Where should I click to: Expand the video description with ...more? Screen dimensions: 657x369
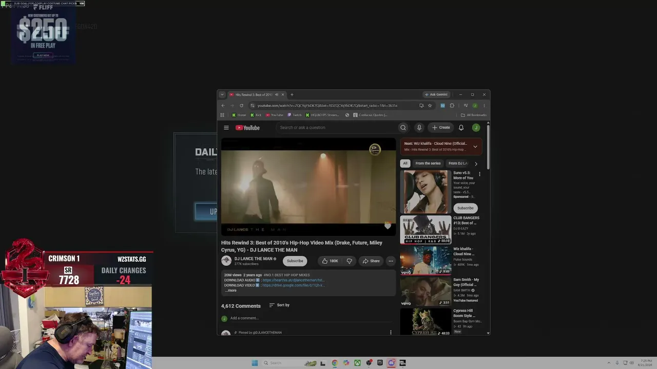[230, 291]
